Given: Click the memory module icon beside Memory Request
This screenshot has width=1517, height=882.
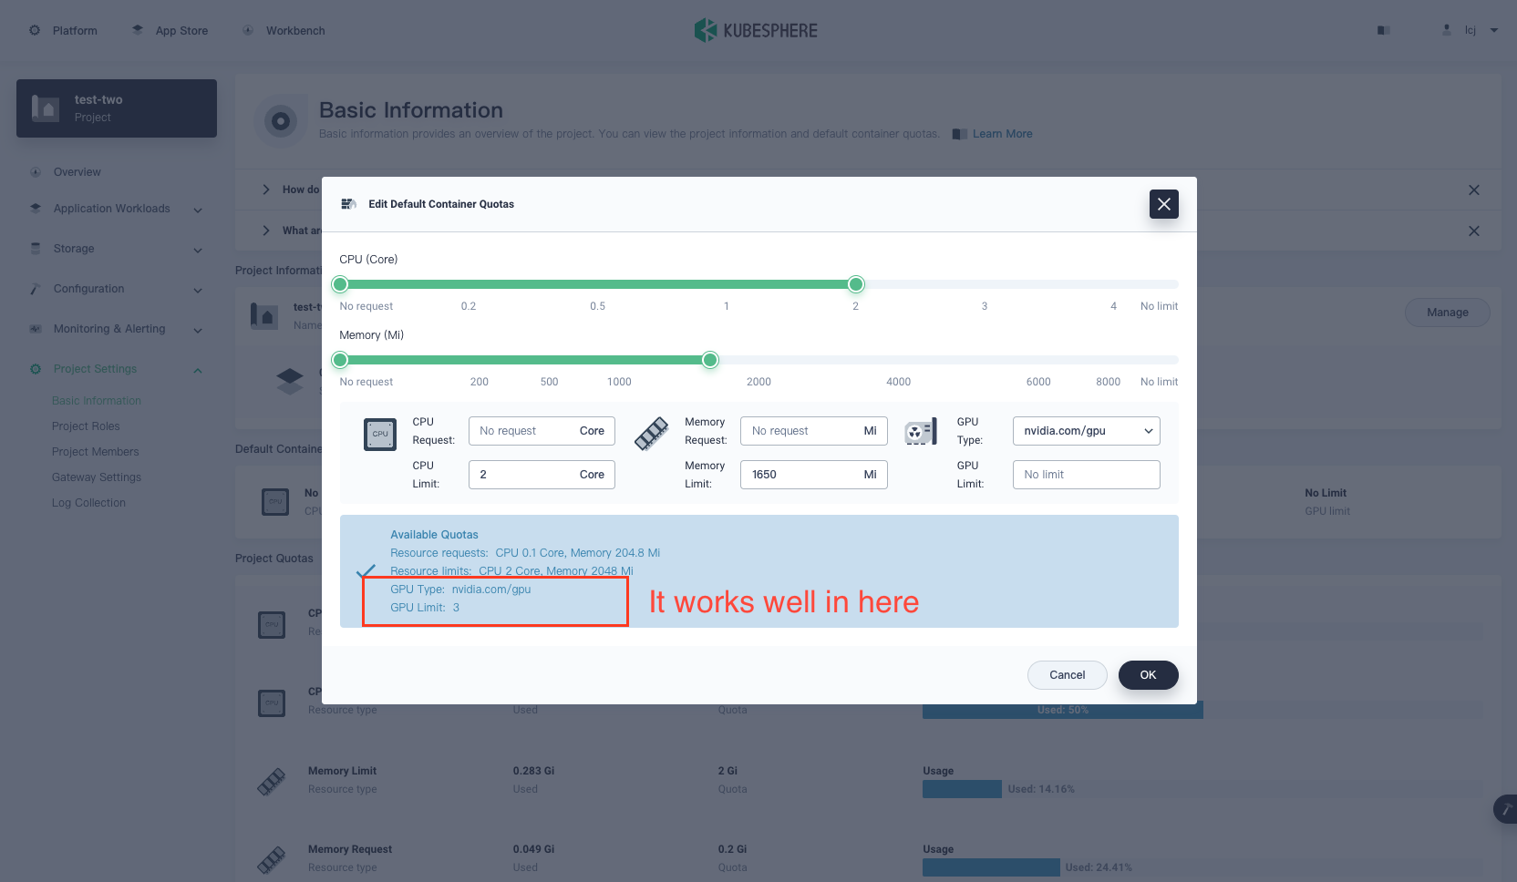Looking at the screenshot, I should click(x=651, y=435).
